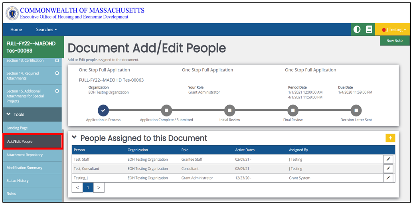Click the Testing, J person cell

81,178
